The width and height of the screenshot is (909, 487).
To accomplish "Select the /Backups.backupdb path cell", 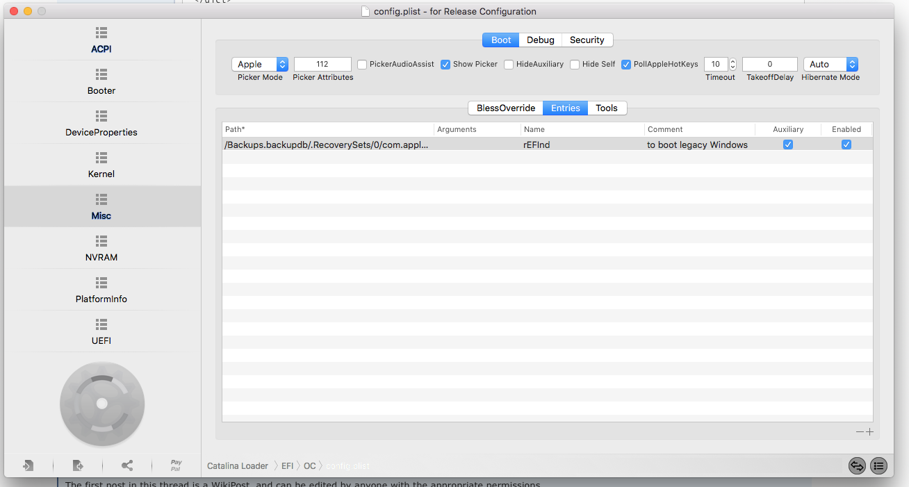I will click(x=328, y=145).
